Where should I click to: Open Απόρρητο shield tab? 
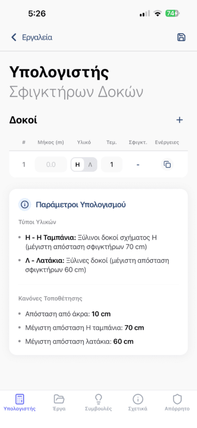pyautogui.click(x=177, y=403)
